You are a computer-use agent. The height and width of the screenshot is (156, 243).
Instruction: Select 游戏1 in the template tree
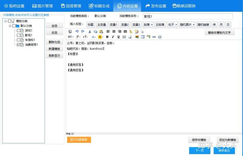[x=29, y=31]
